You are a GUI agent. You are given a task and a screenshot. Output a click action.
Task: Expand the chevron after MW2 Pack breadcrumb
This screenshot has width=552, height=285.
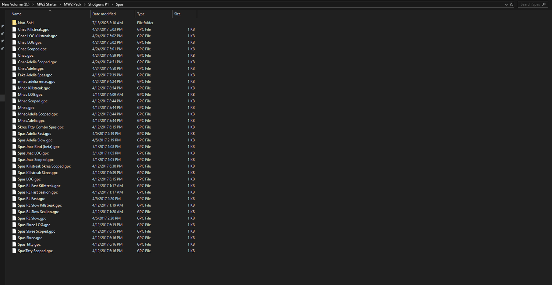85,4
